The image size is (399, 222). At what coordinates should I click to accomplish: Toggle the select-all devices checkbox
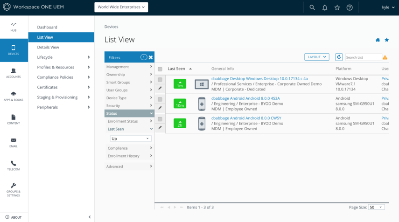pyautogui.click(x=160, y=69)
